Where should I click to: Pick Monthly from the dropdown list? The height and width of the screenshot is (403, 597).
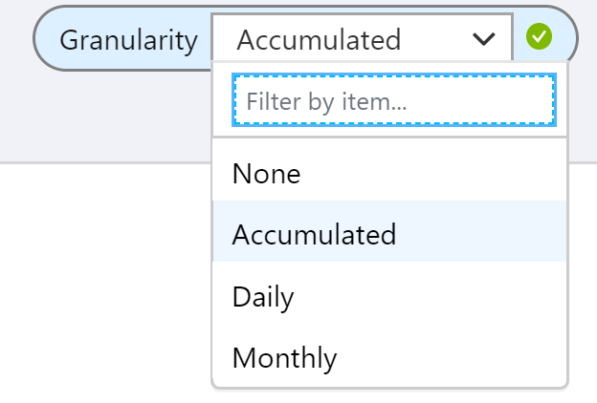coord(284,358)
